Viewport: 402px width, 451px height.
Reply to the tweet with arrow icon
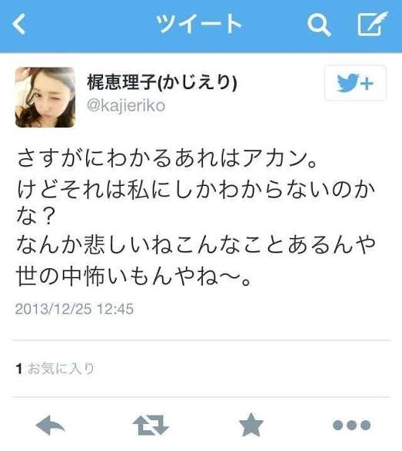[x=51, y=425]
